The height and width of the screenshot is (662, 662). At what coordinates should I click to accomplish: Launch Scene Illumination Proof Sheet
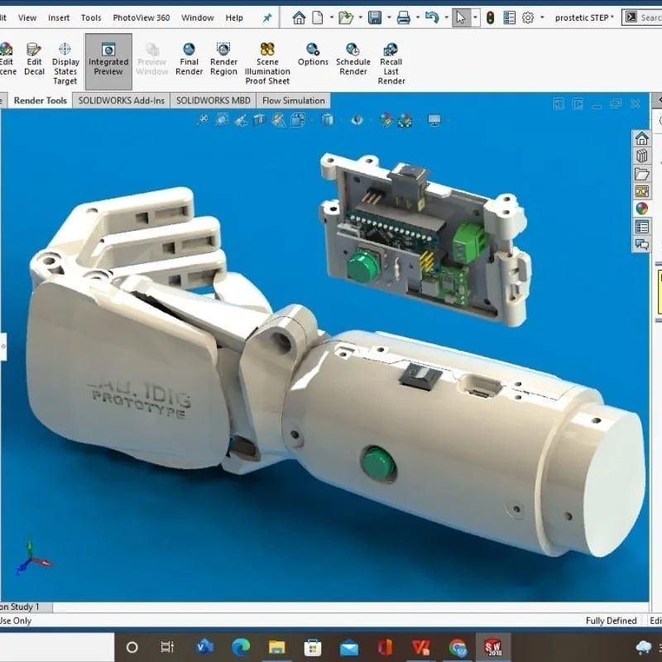click(x=267, y=64)
